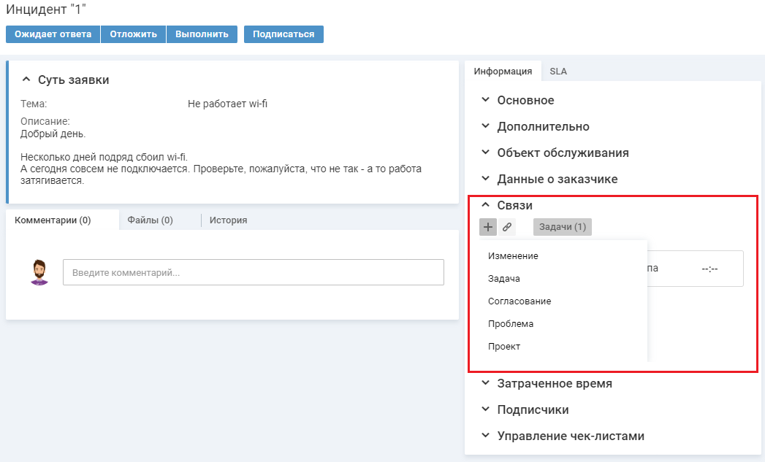Pick Согласование from the link menu
This screenshot has width=765, height=462.
click(519, 301)
